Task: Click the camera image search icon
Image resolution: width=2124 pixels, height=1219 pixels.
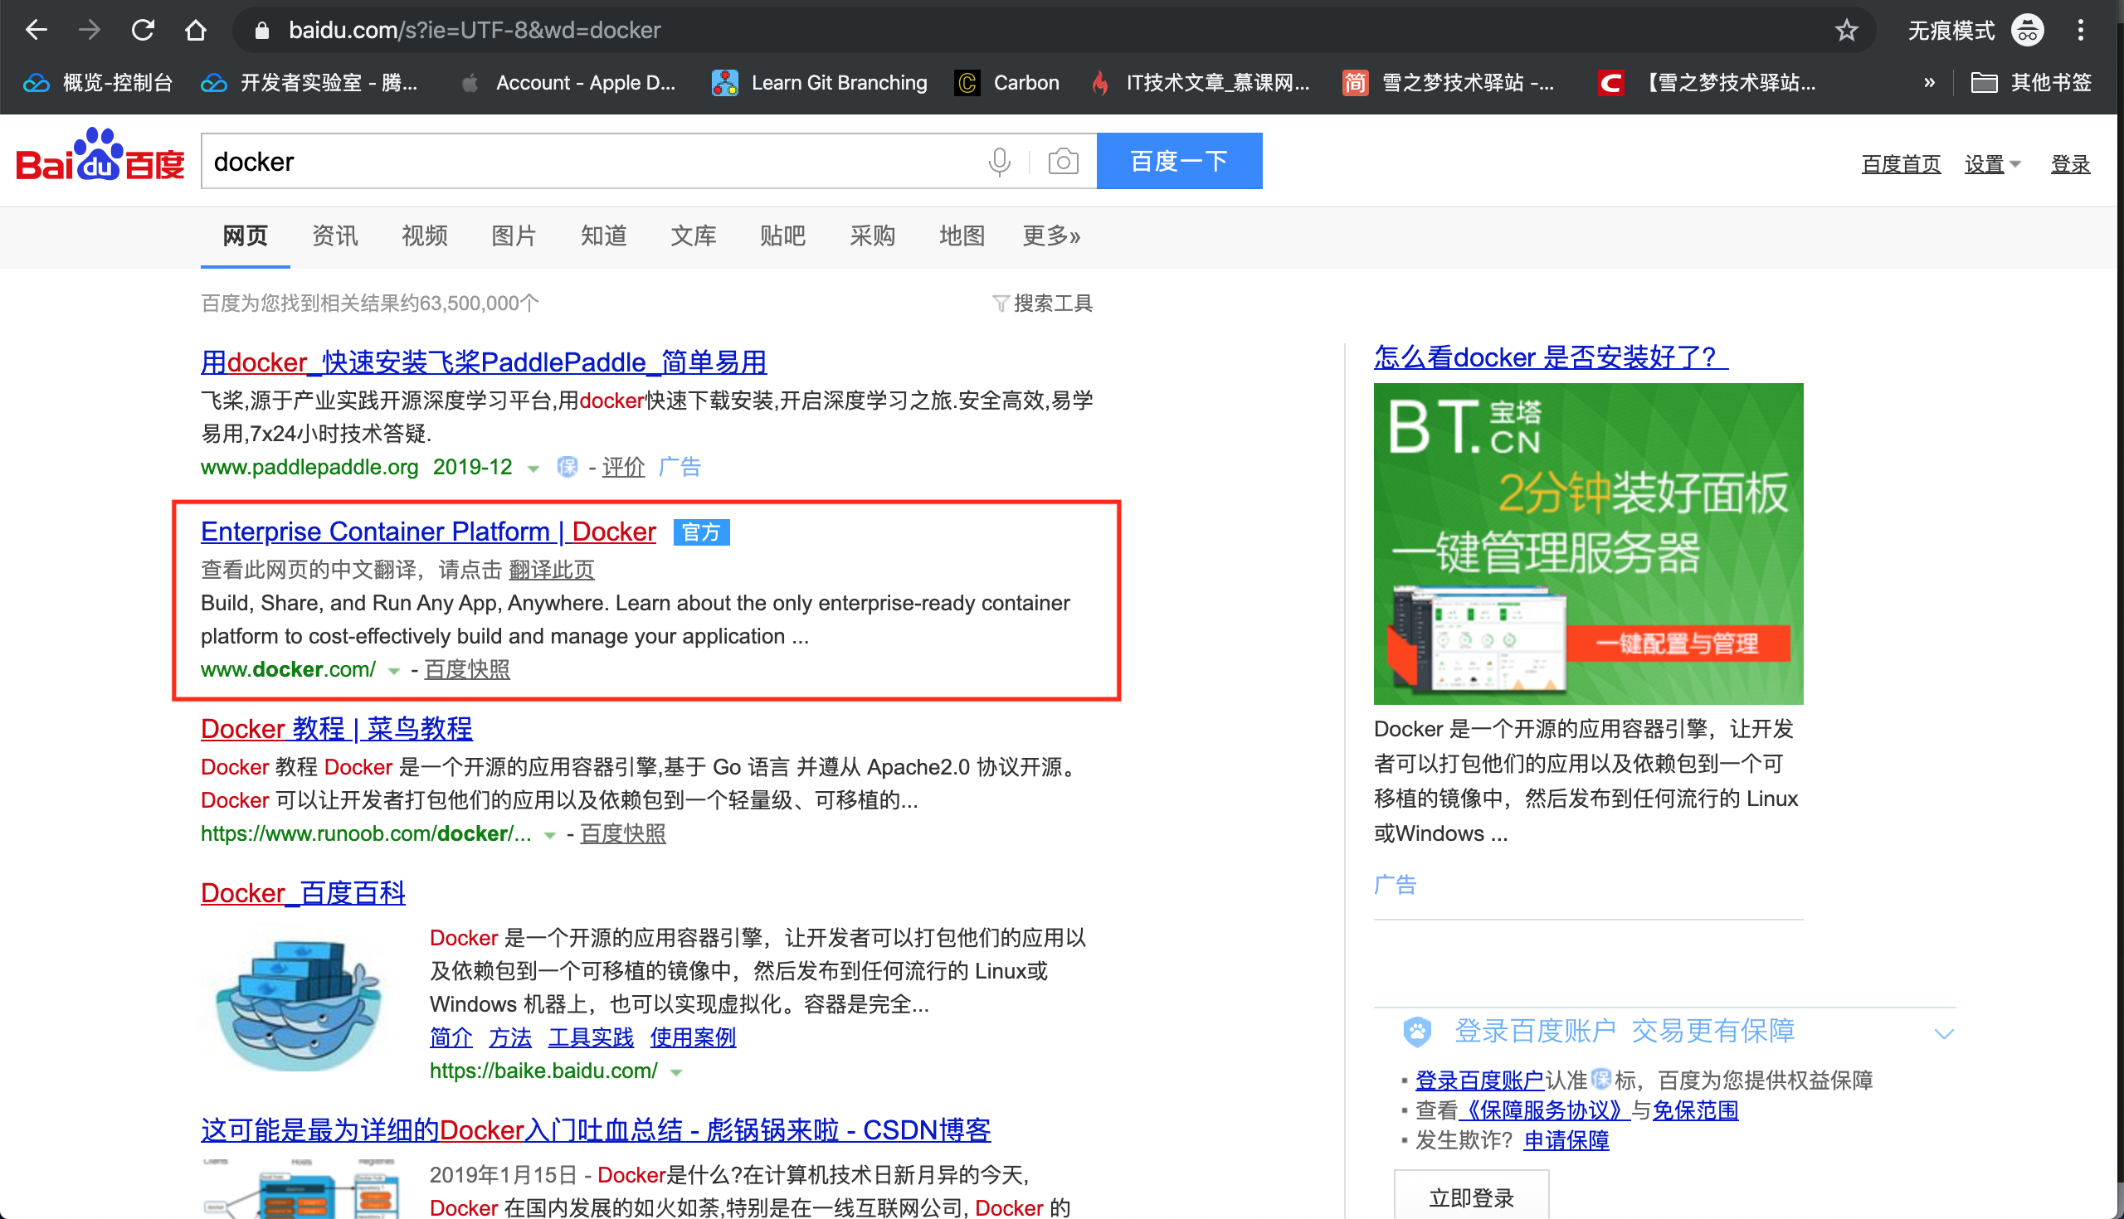Action: point(1062,161)
